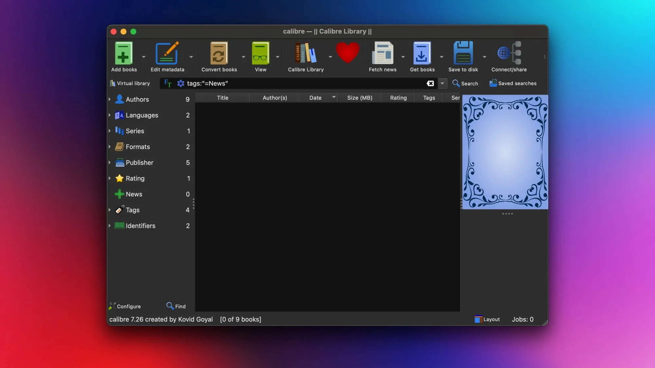Open the search history dropdown arrow

coord(442,83)
